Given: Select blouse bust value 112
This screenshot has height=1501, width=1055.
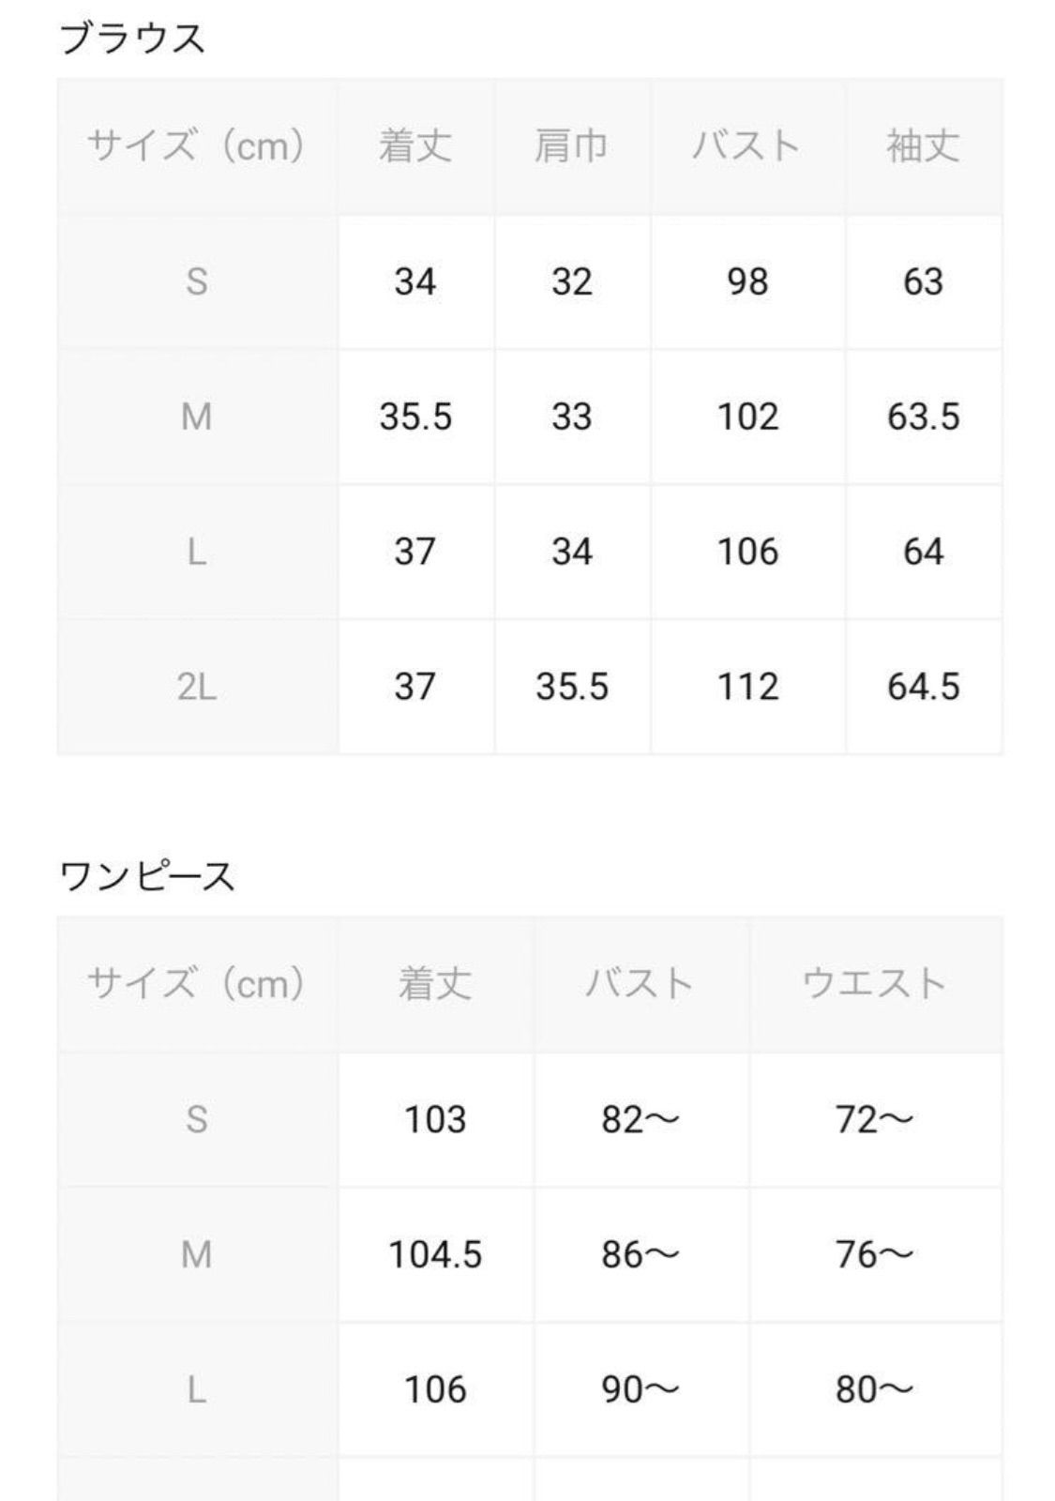Looking at the screenshot, I should coord(747,687).
